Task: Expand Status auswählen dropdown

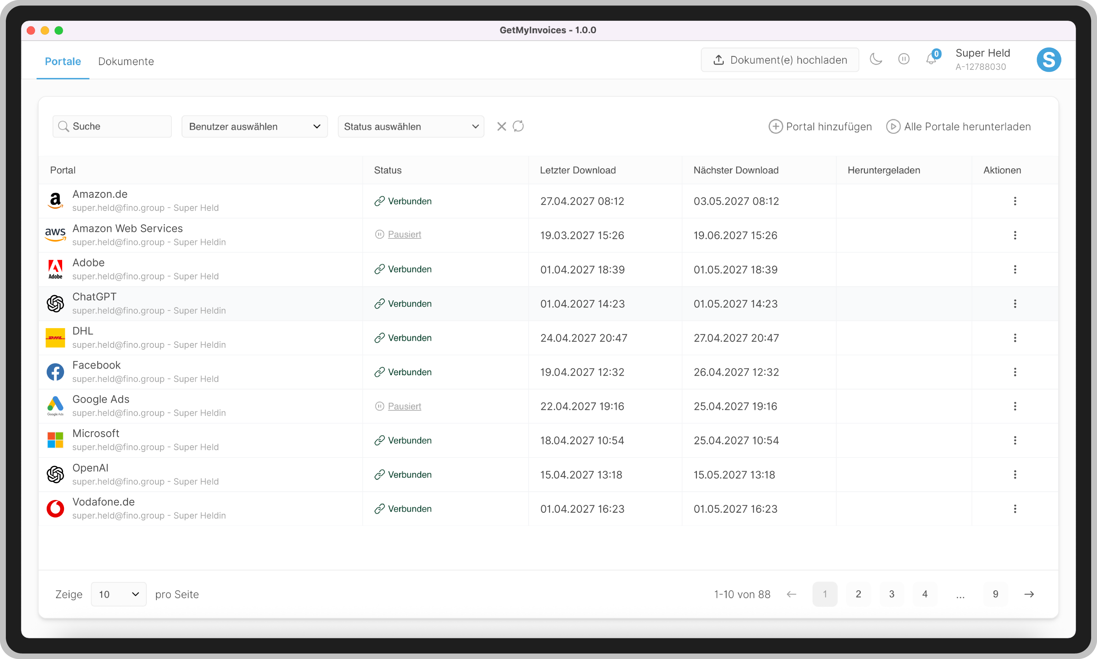Action: coord(411,127)
